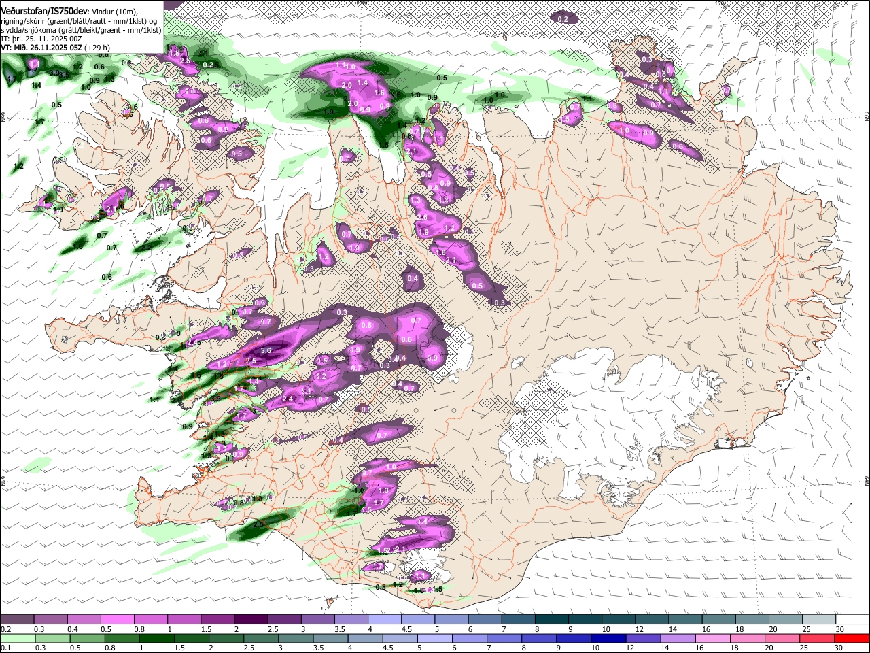Pick the bottom-row swatch between 2 and 2.5
Viewport: 870px width, 653px height.
(x=226, y=638)
